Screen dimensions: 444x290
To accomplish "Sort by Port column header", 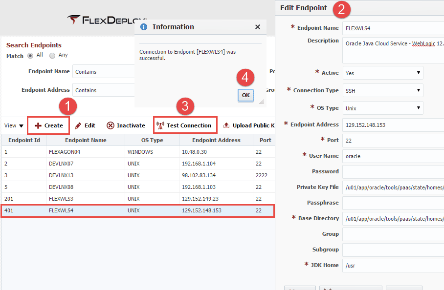I will point(264,140).
